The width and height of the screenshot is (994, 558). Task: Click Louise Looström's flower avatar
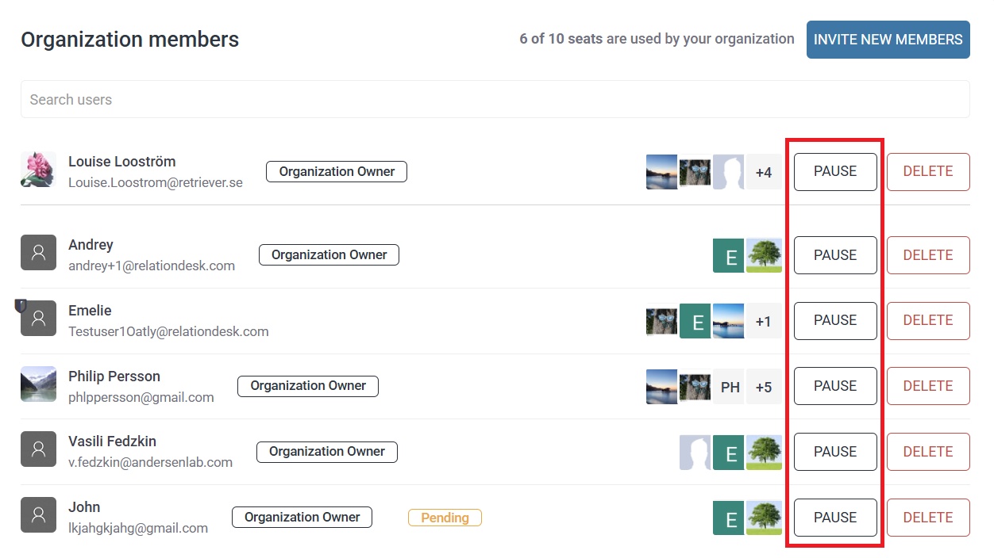[x=38, y=170]
